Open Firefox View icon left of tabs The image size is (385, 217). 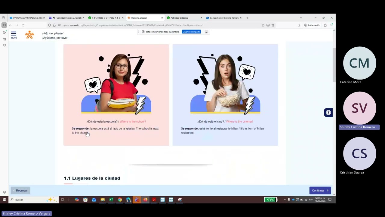click(3, 18)
